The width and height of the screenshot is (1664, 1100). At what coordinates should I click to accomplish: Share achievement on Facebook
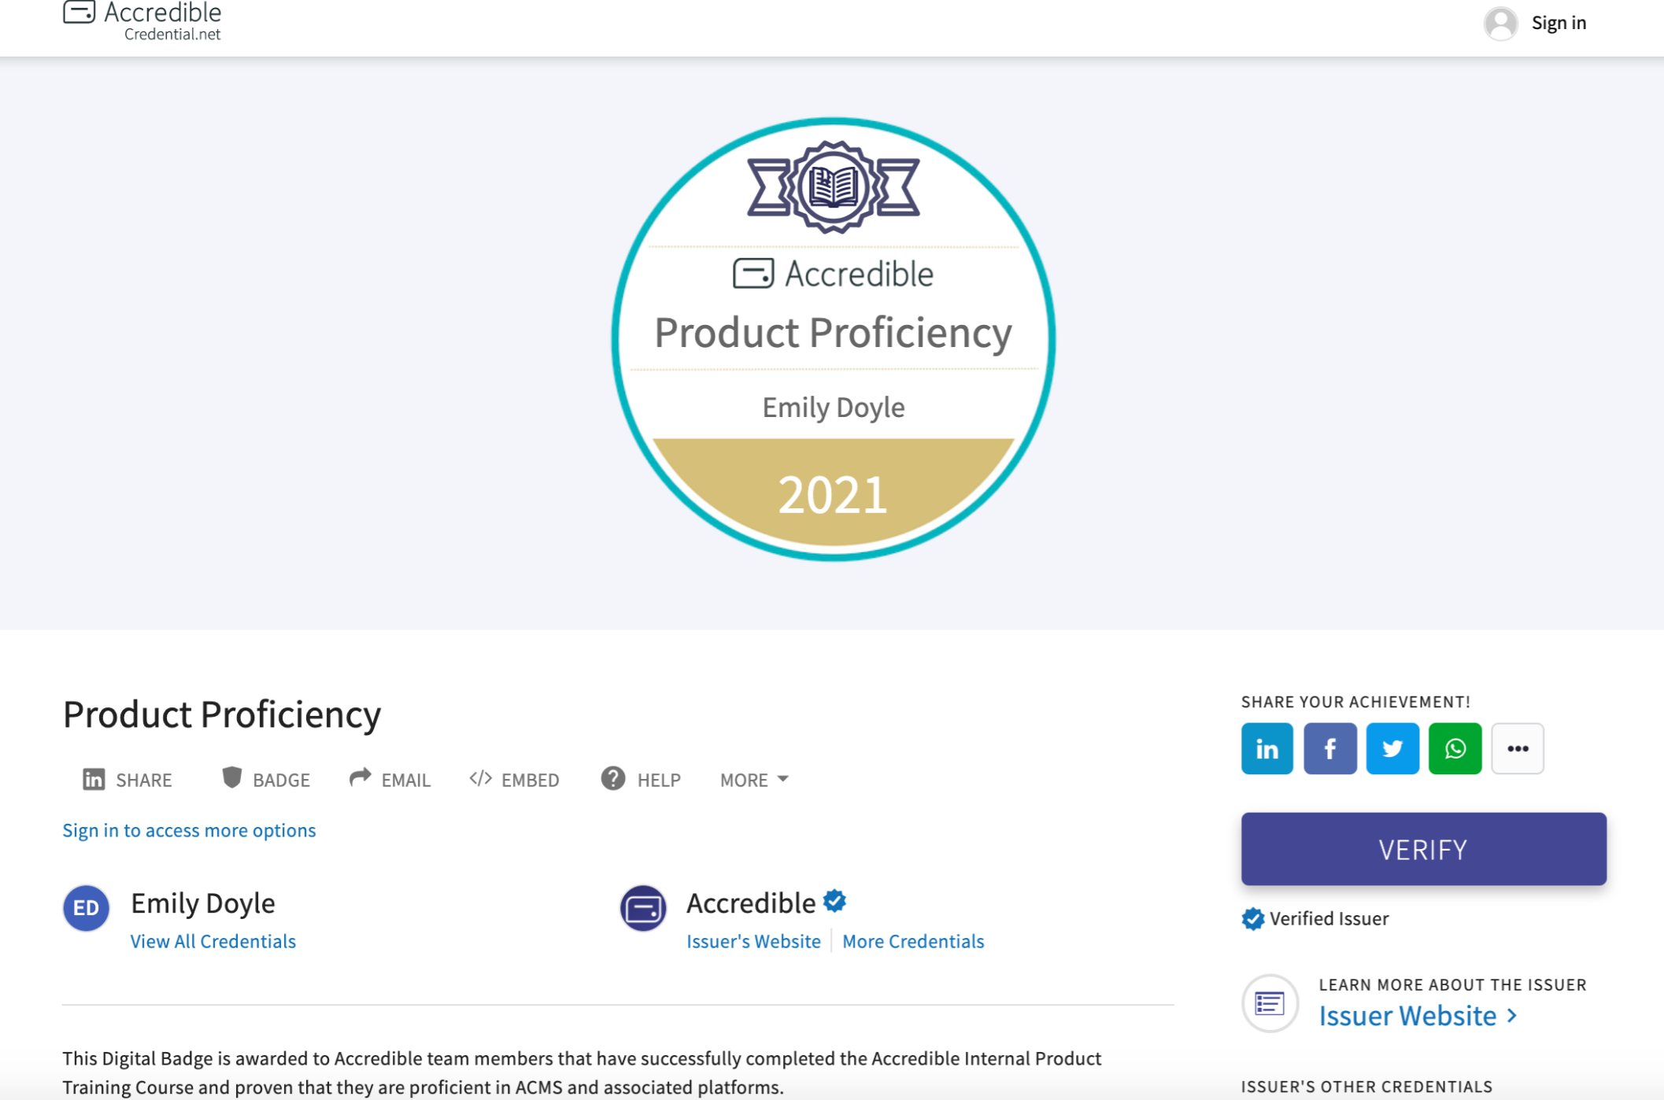[x=1329, y=748]
